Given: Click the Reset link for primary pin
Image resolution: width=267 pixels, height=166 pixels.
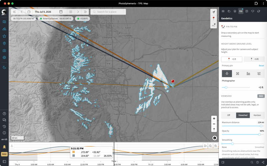Looking at the screenshot, I should 261,65.
